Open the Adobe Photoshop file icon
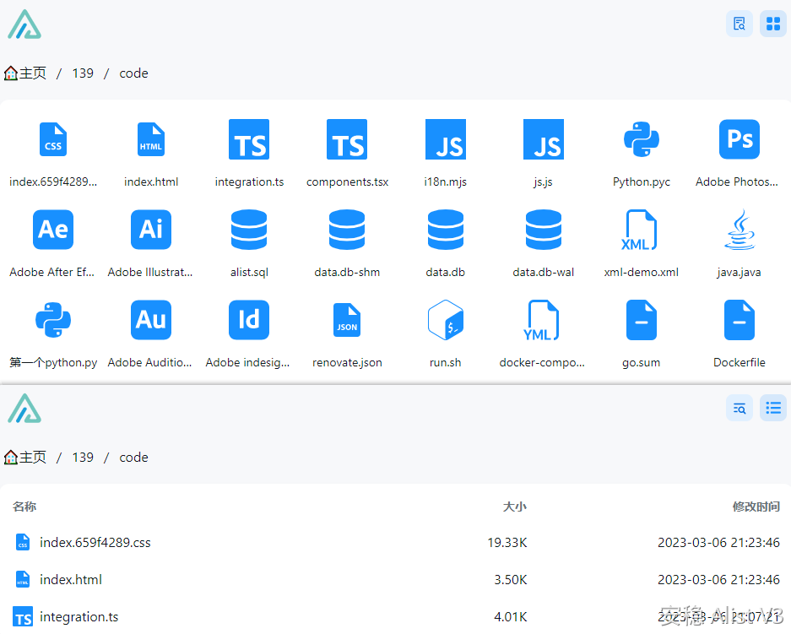Screen dimensions: 791x634 click(739, 140)
